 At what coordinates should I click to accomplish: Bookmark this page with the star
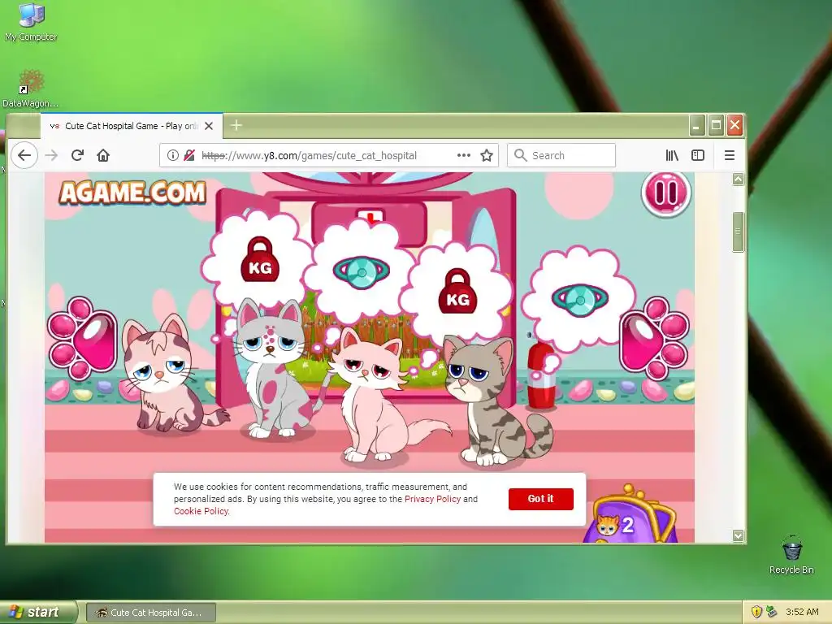(x=487, y=155)
